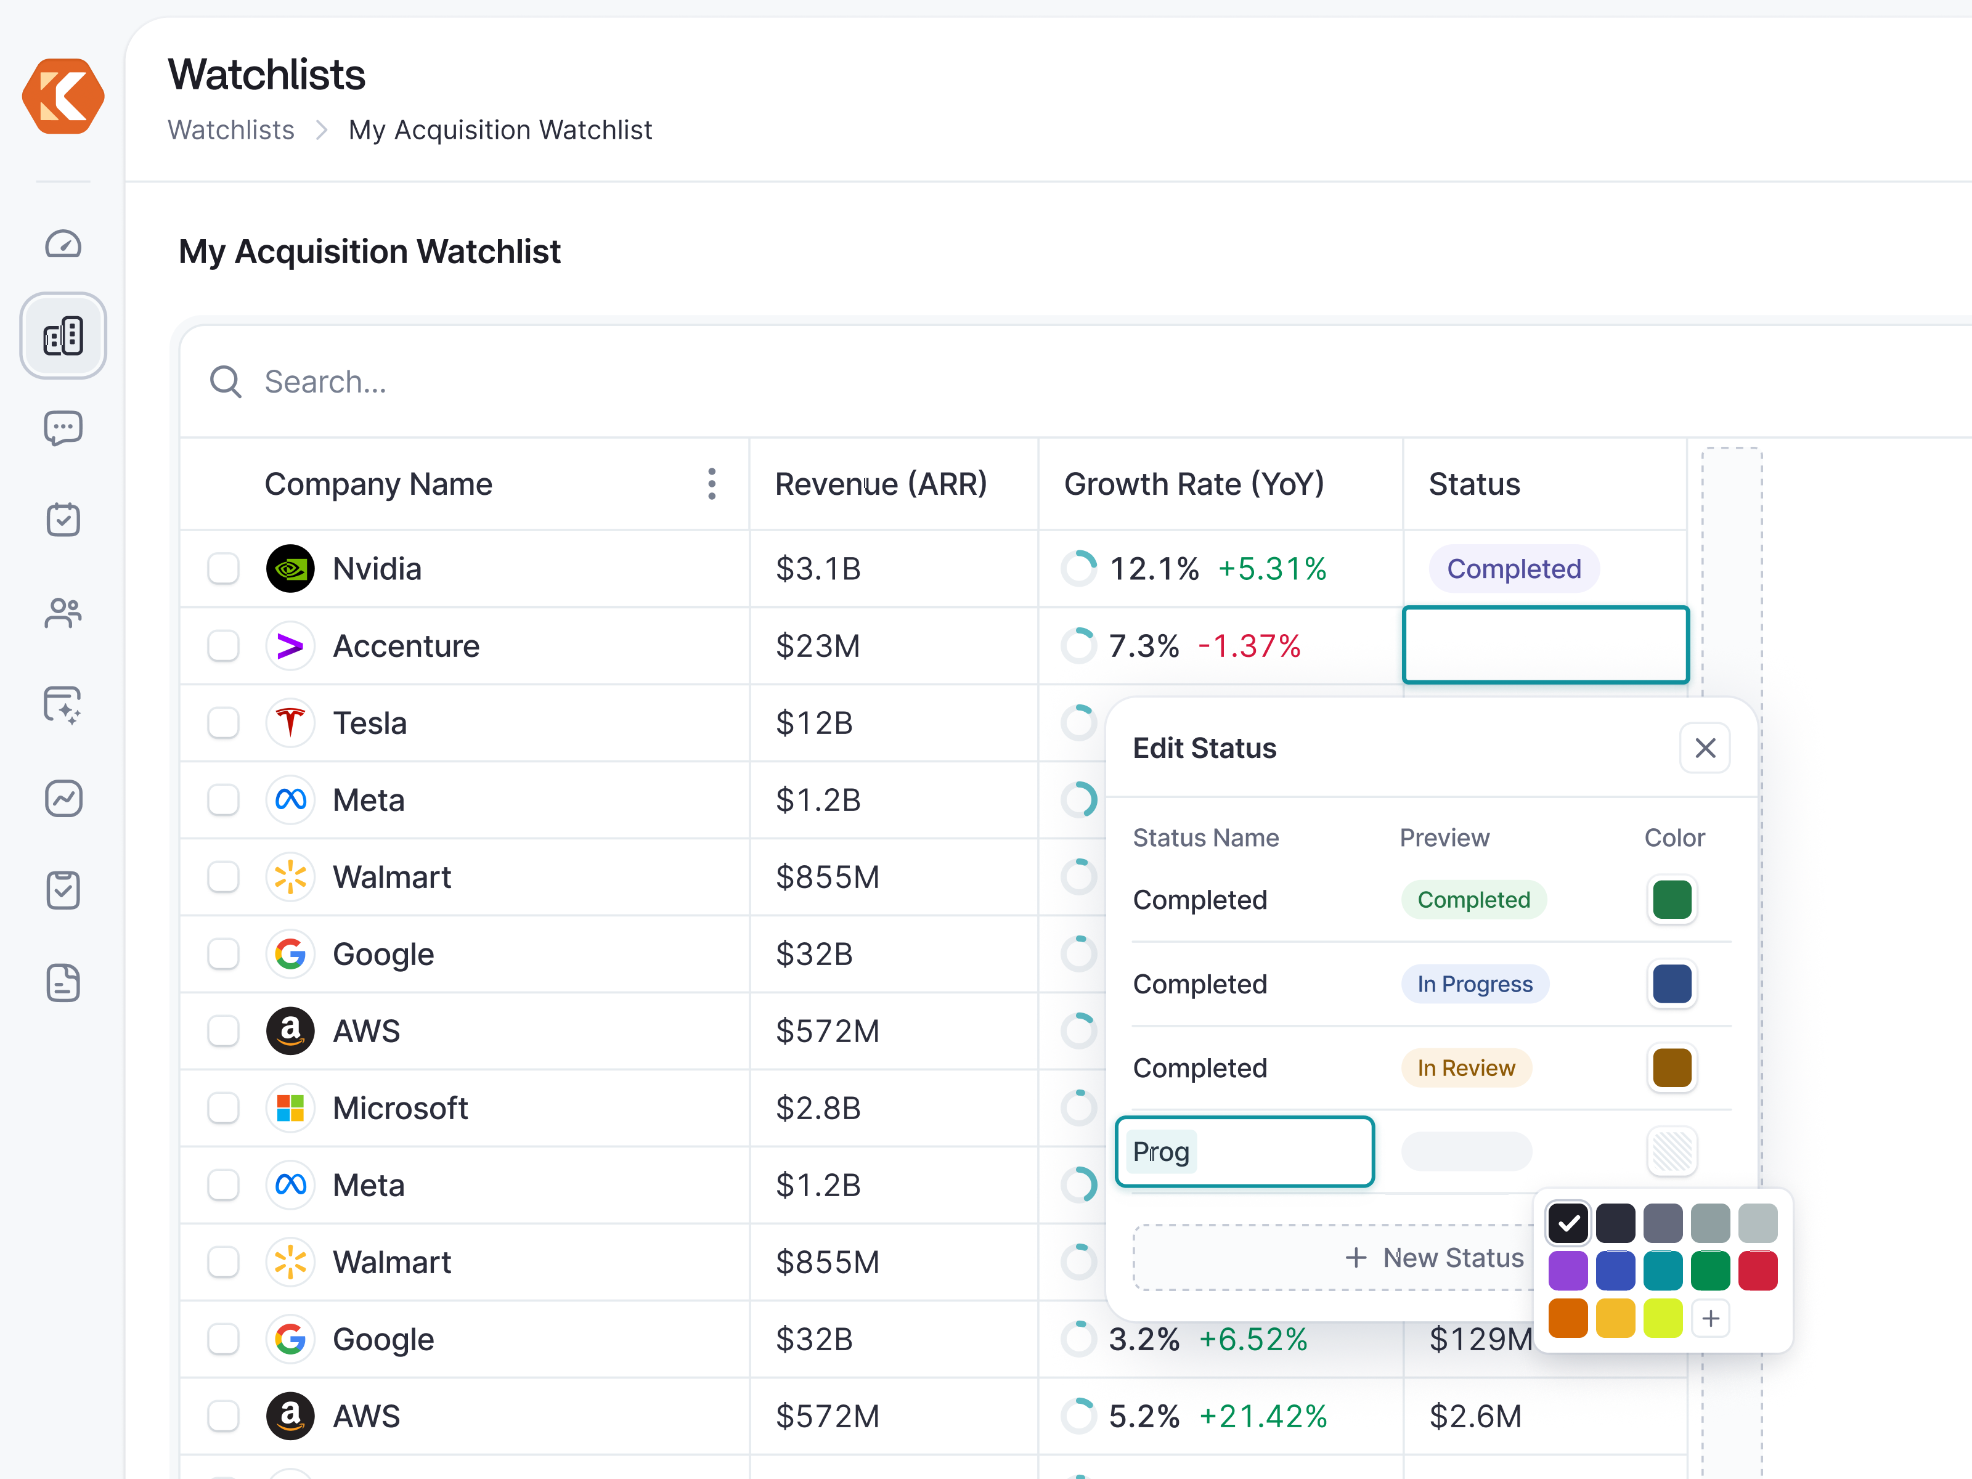Screen dimensions: 1972x1479
Task: Edit the status name beside In Review preview
Action: [x=1200, y=1068]
